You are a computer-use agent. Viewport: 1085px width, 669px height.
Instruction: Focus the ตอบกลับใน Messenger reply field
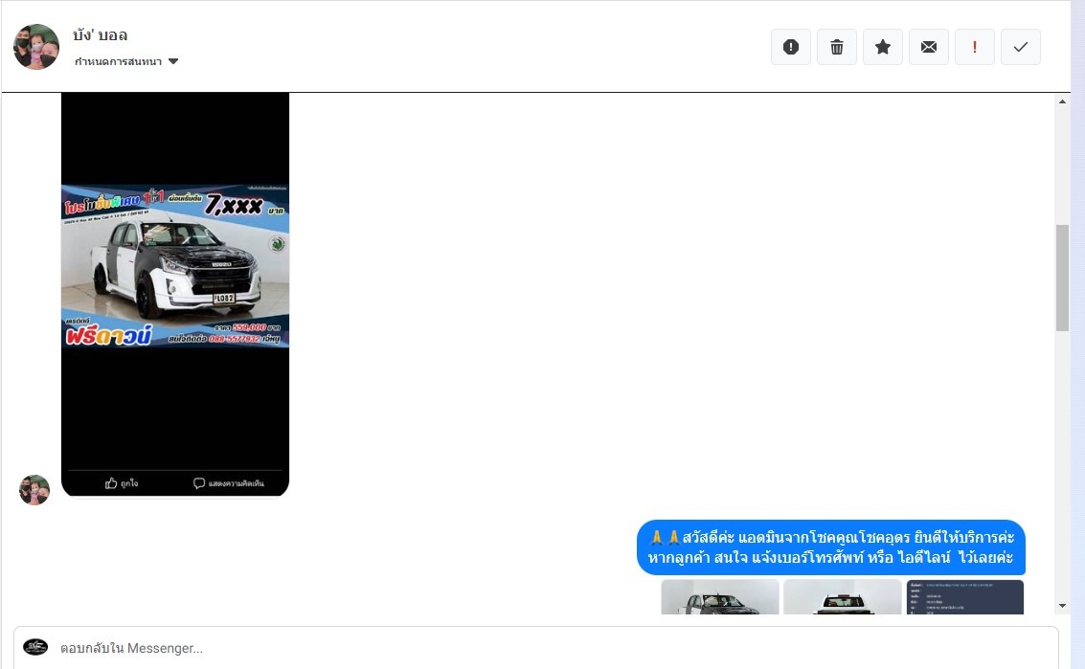point(536,648)
